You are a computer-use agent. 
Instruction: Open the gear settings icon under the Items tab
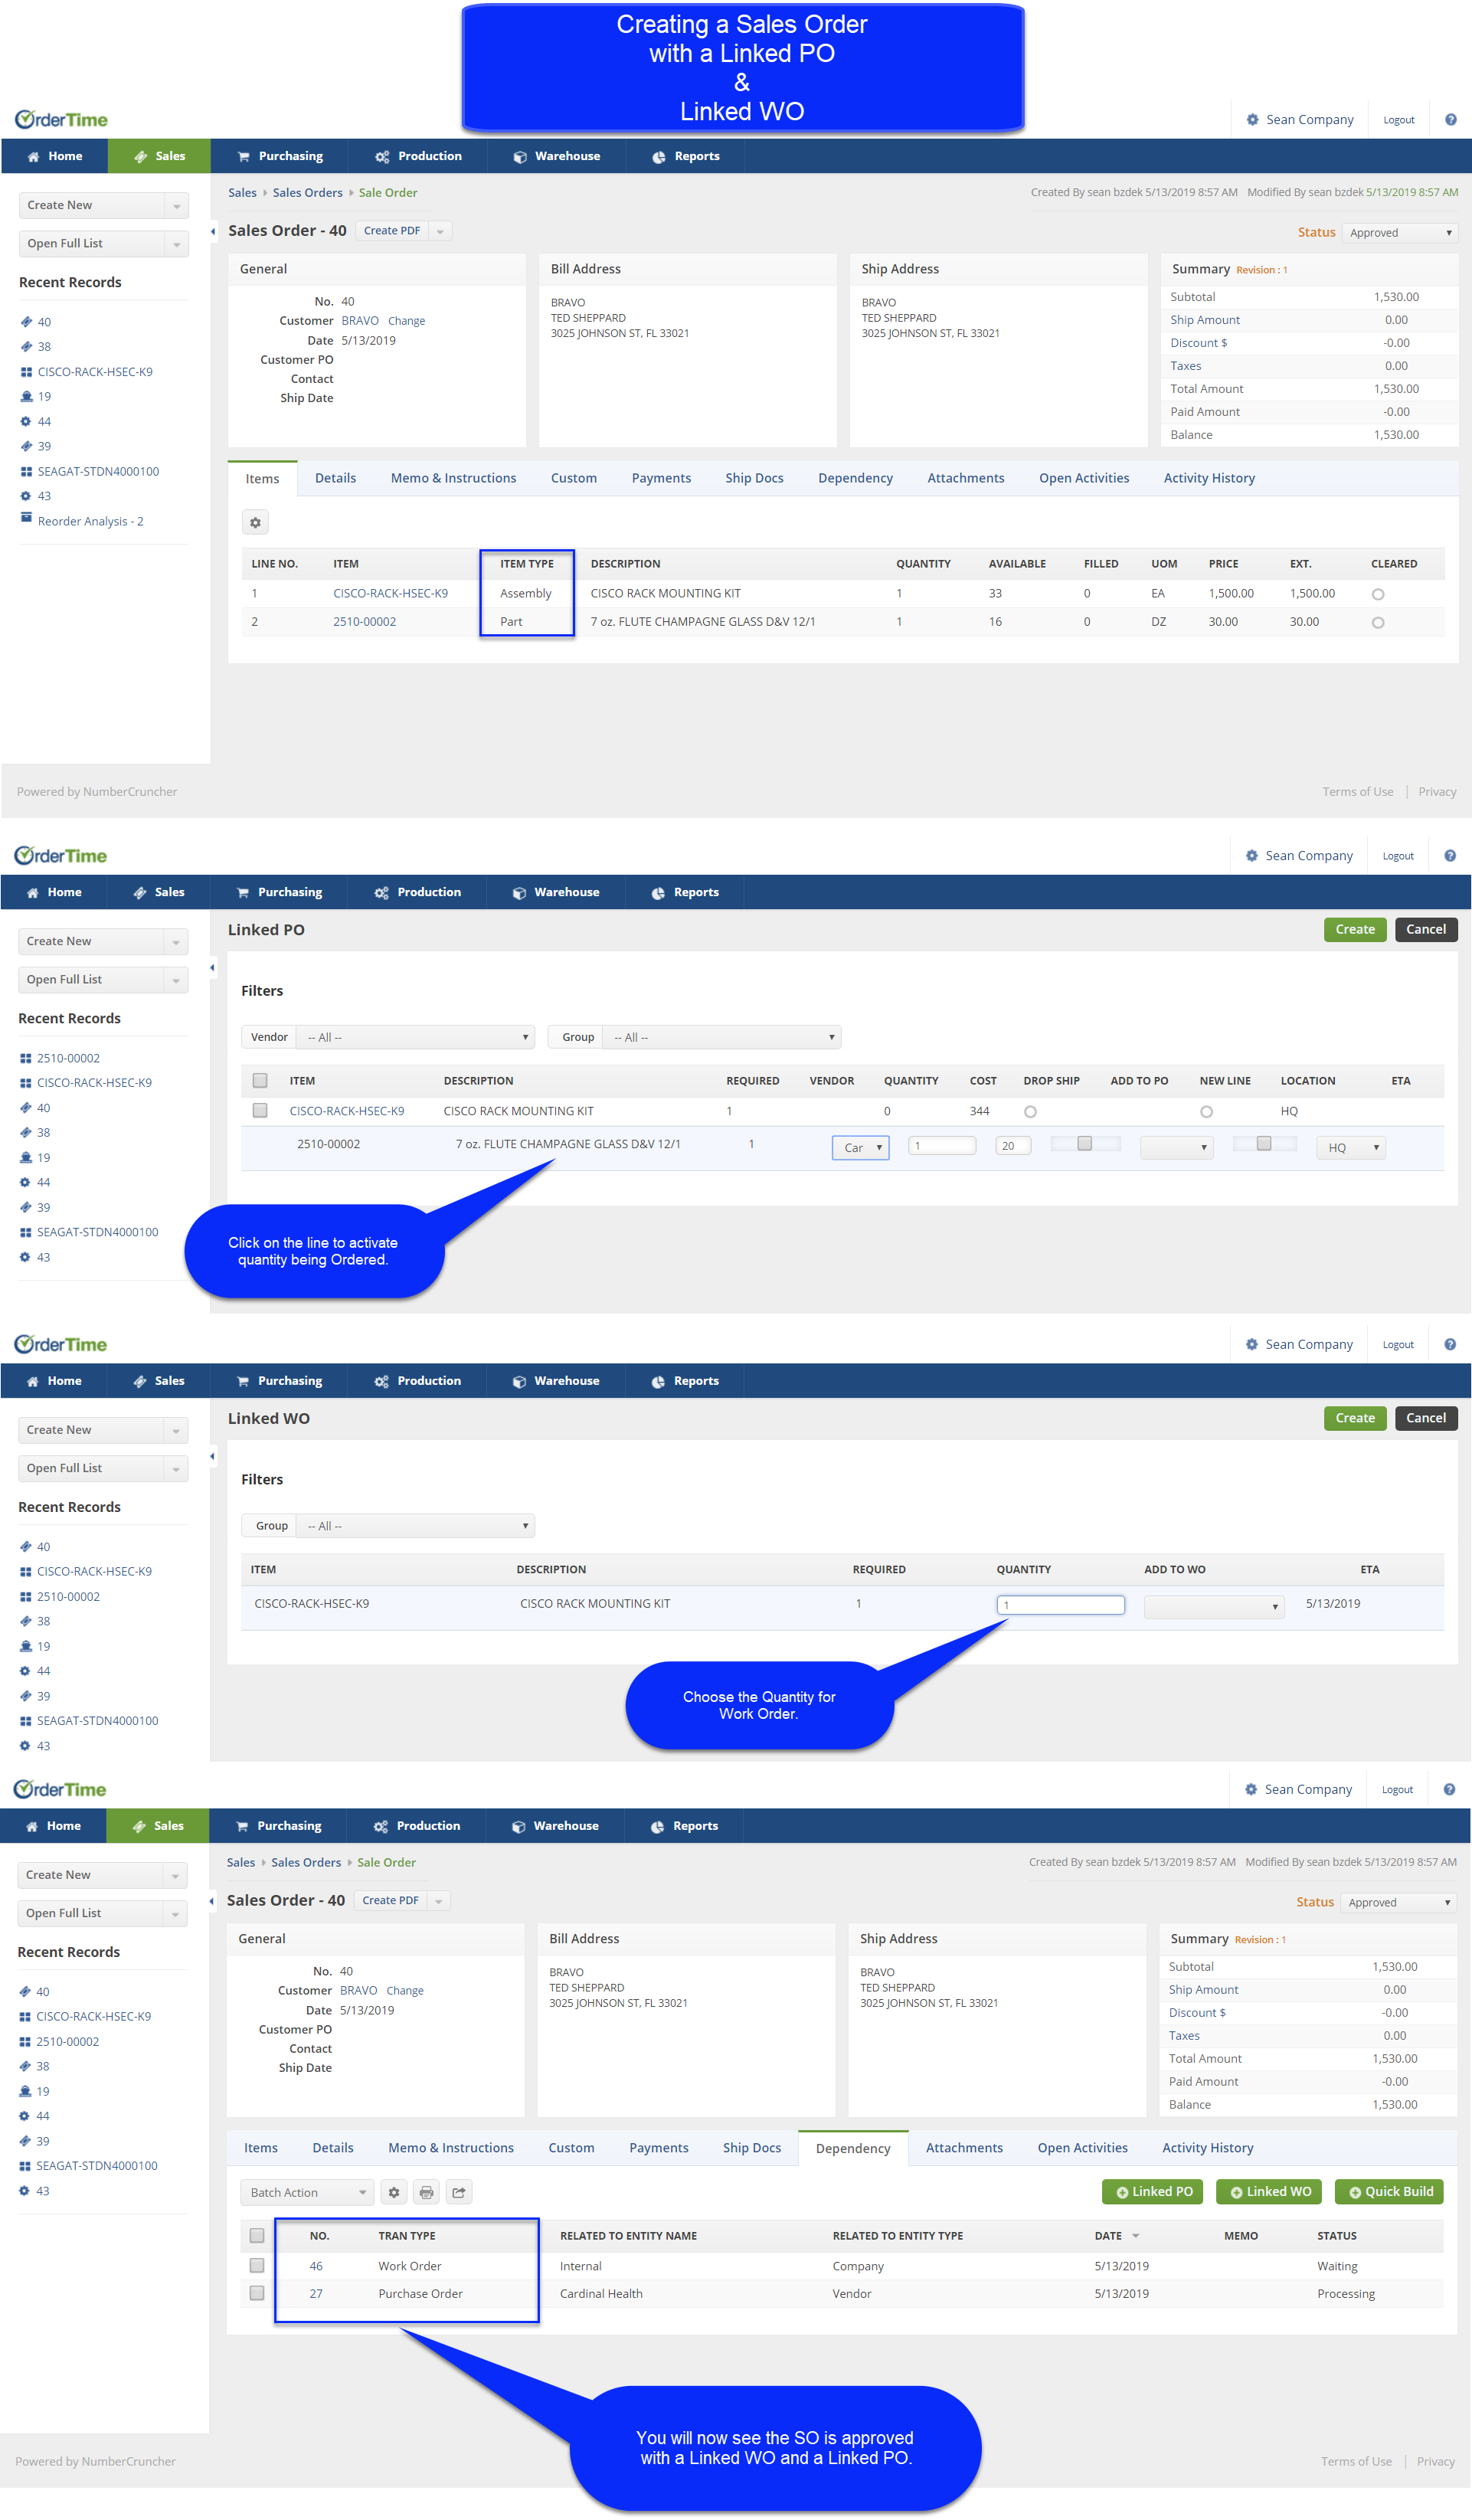click(x=255, y=522)
